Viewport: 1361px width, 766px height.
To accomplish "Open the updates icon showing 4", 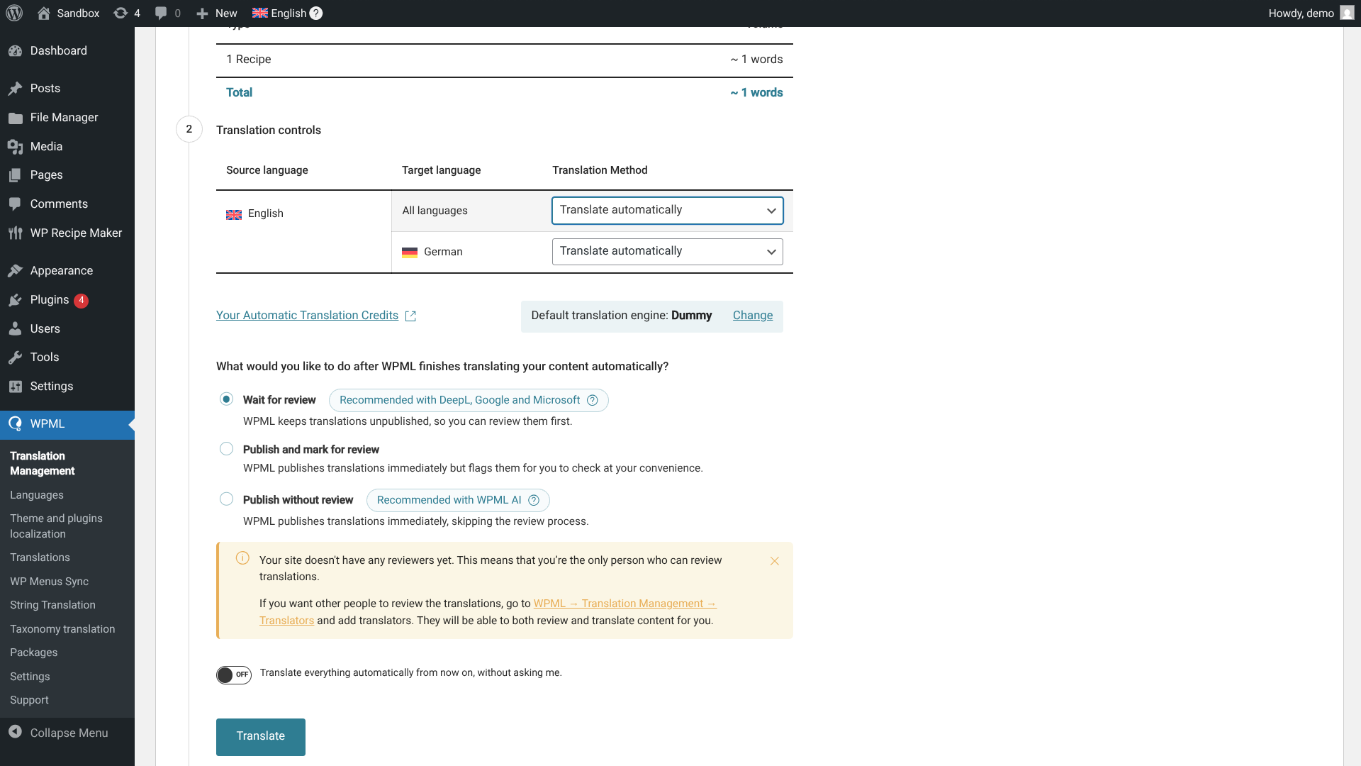I will (121, 13).
